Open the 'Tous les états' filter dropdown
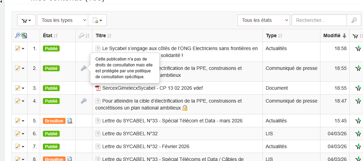 264,20
